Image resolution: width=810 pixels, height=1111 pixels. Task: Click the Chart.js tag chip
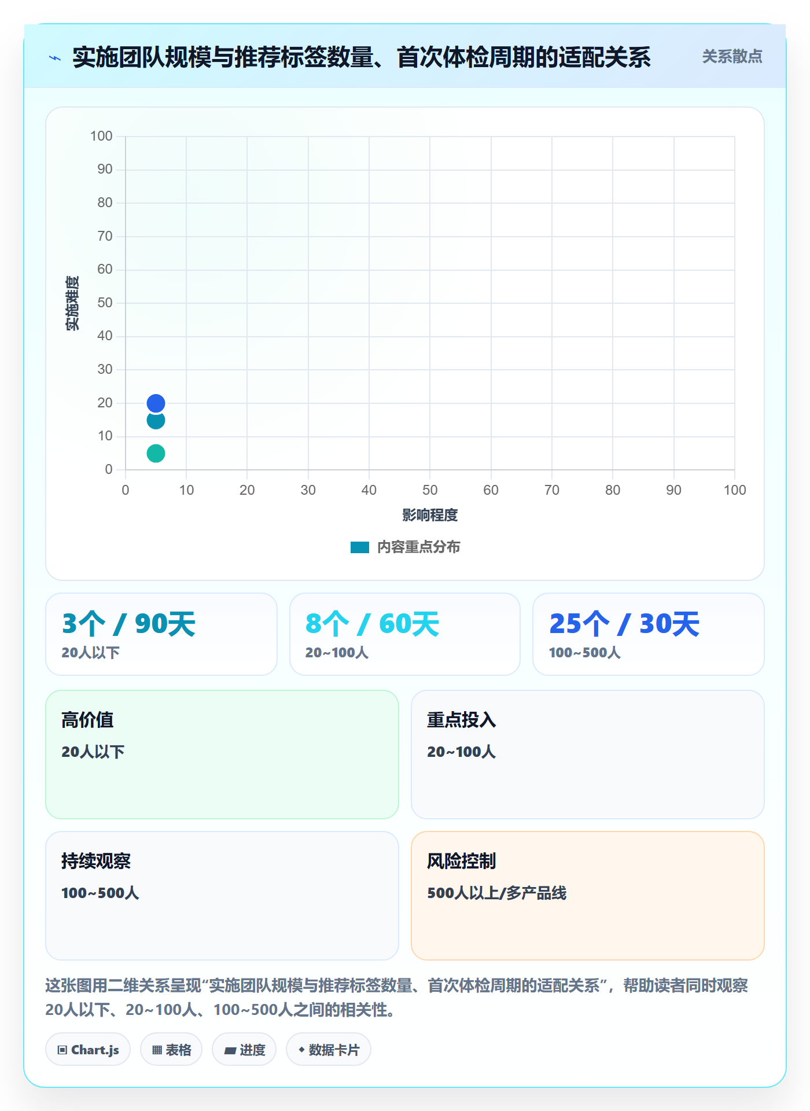coord(88,1050)
